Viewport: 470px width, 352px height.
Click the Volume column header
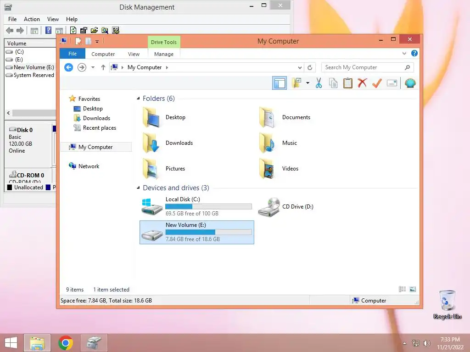pyautogui.click(x=30, y=44)
